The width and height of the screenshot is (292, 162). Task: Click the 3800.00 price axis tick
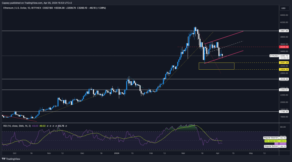coord(284,37)
